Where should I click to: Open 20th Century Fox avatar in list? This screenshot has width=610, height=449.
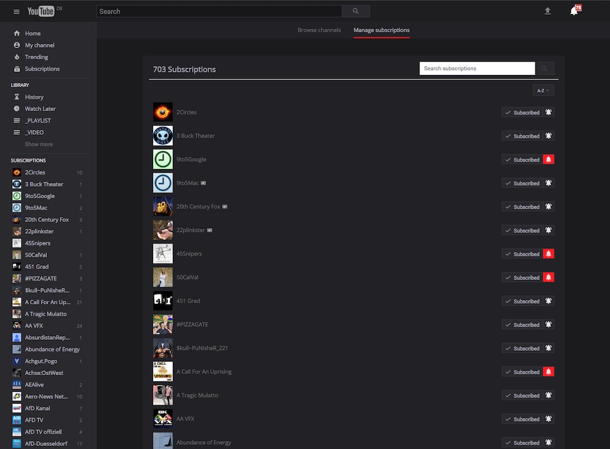point(163,207)
